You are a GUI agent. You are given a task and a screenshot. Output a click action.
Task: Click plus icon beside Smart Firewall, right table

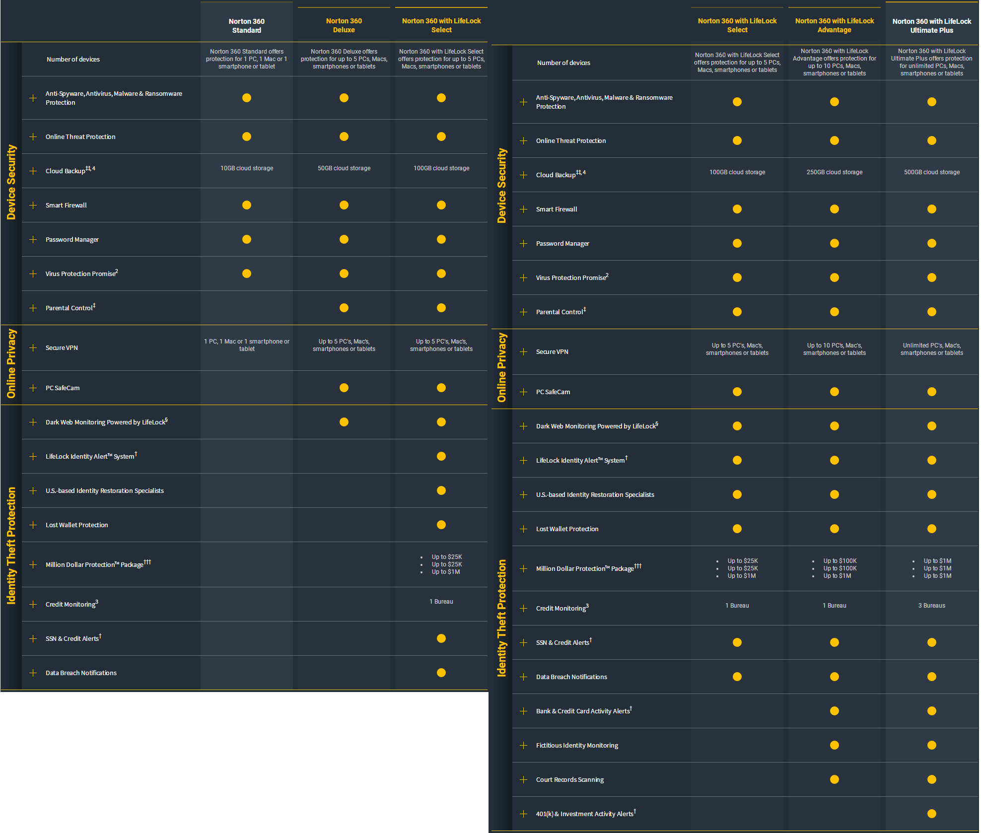tap(524, 209)
